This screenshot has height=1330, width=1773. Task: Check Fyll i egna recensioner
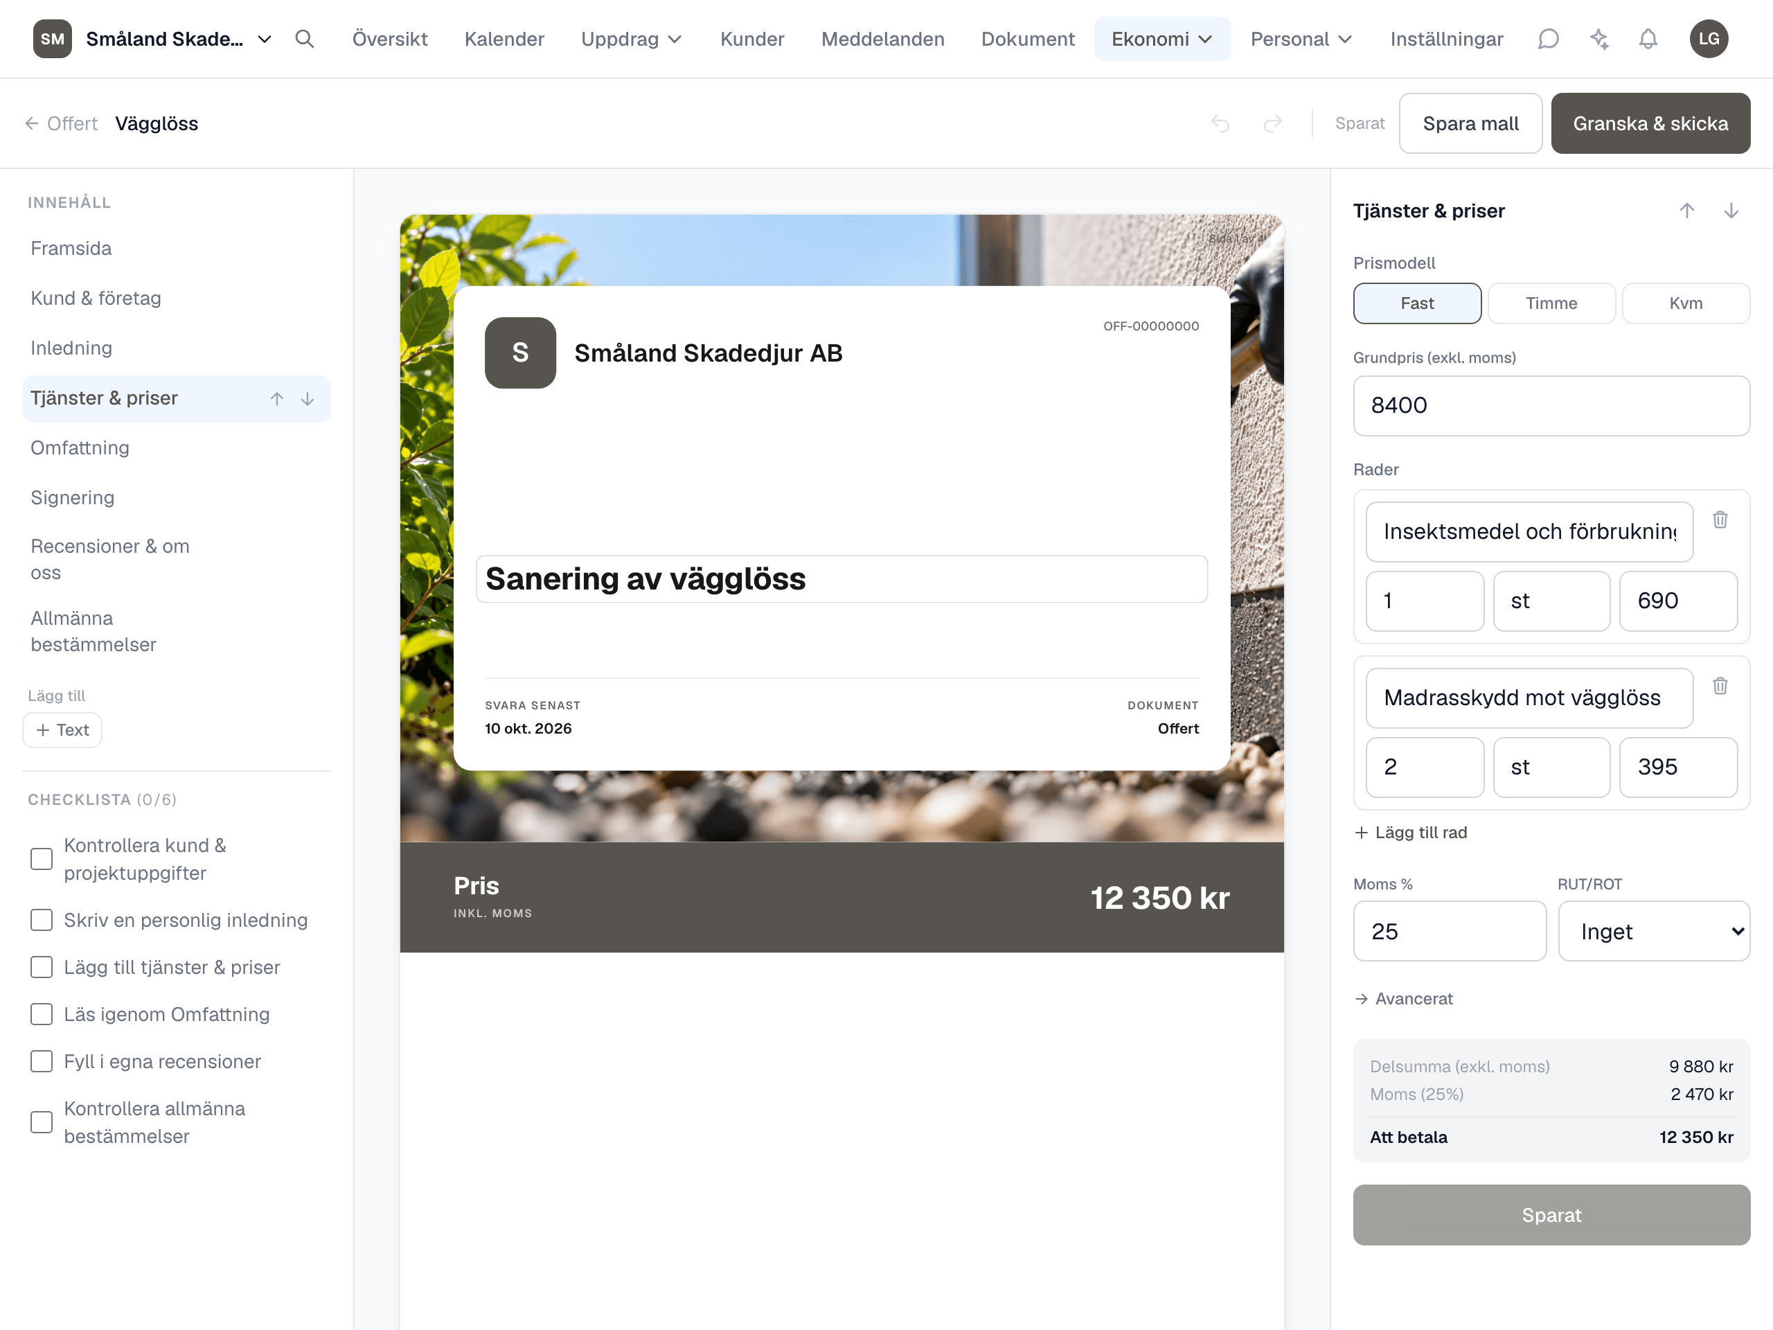tap(42, 1061)
